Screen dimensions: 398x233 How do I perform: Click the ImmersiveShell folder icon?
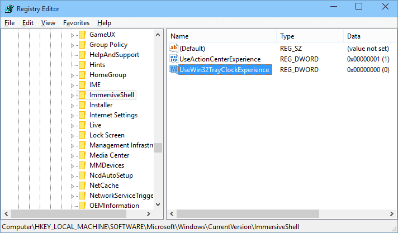pos(82,95)
